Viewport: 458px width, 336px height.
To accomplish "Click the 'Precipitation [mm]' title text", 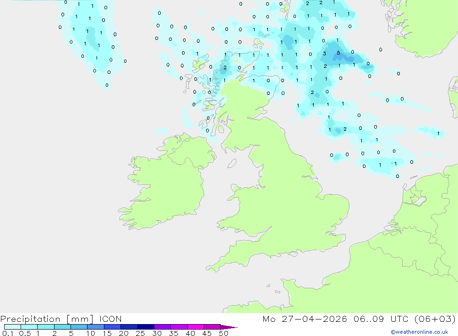I will [x=47, y=319].
